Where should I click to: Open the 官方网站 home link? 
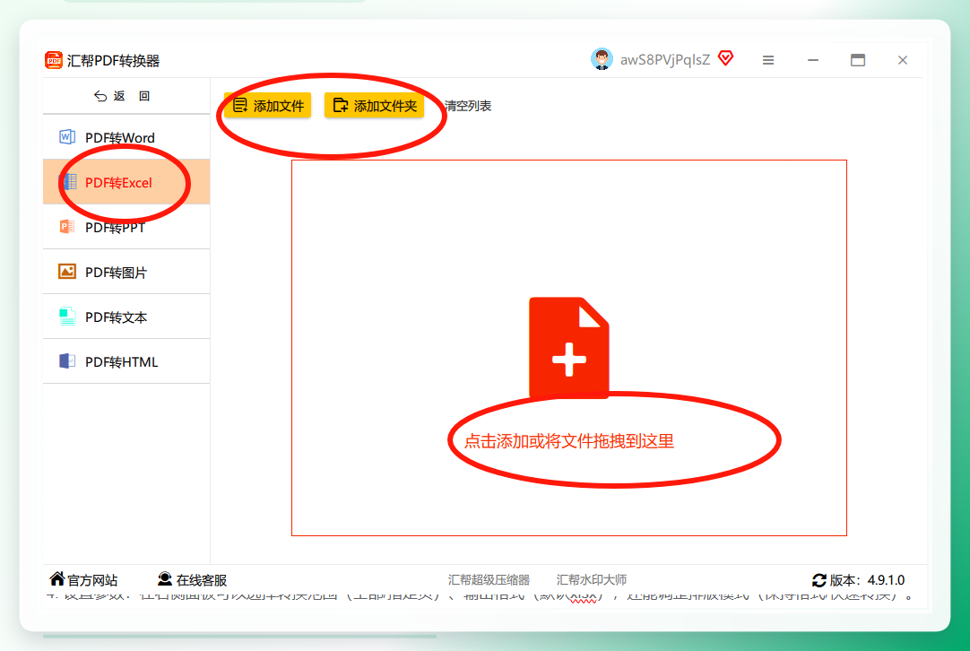pyautogui.click(x=83, y=580)
